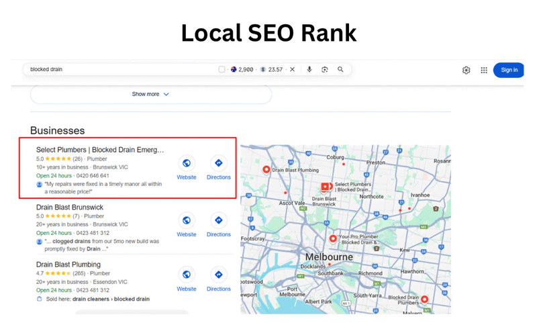Clear the search box with X icon
This screenshot has height=323, width=537.
click(x=292, y=69)
